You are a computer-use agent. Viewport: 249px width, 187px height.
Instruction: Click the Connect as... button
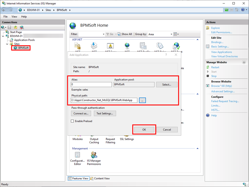coord(81,114)
